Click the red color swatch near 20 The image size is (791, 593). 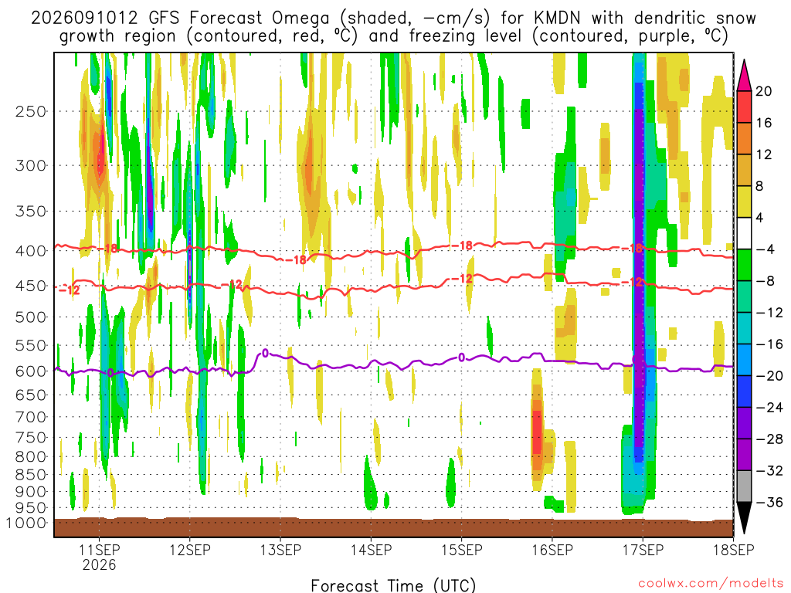[744, 107]
